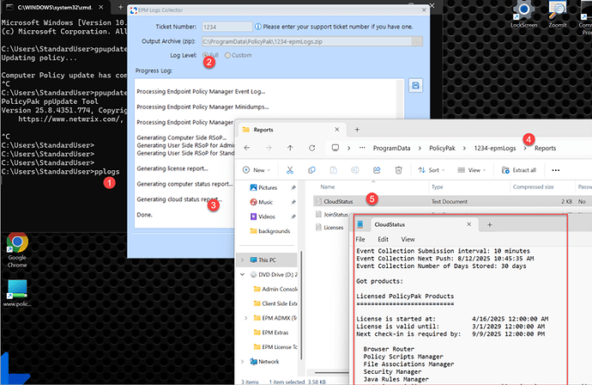The width and height of the screenshot is (592, 385).
Task: Click the forward arrow in Reports explorer
Action: (x=269, y=148)
